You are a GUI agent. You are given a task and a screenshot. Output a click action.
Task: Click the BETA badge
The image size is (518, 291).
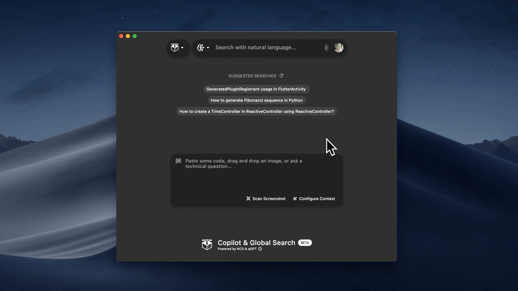pyautogui.click(x=305, y=243)
